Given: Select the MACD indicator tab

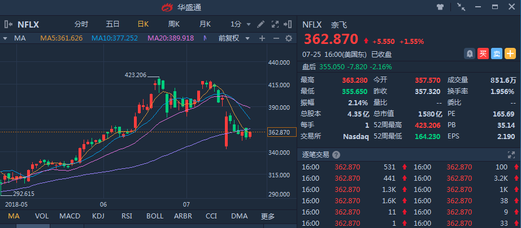Looking at the screenshot, I should (x=70, y=216).
